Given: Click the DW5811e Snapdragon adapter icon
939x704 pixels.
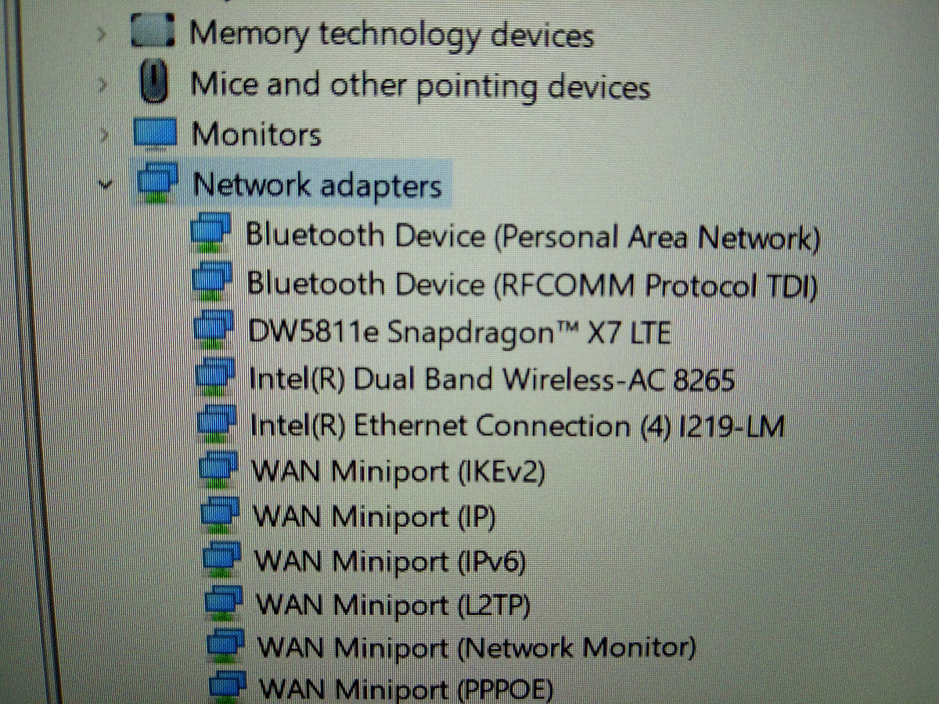Looking at the screenshot, I should pyautogui.click(x=214, y=331).
